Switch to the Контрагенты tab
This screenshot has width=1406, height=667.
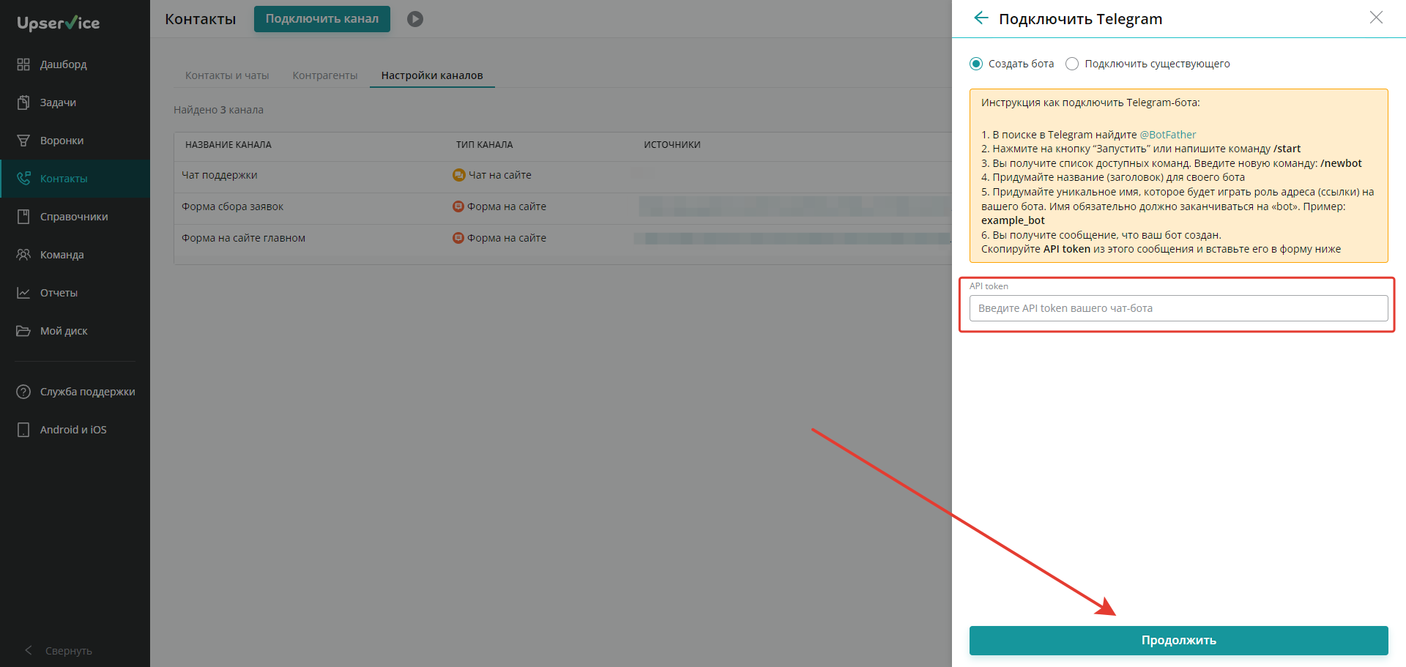click(325, 75)
